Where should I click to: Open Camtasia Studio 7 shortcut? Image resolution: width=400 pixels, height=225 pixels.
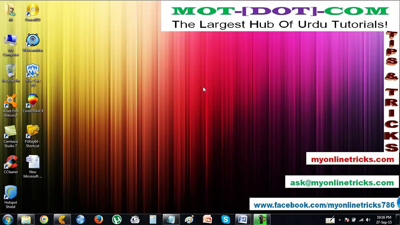pos(11,137)
